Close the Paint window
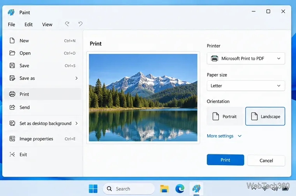Image resolution: width=296 pixels, height=196 pixels. pos(283,11)
